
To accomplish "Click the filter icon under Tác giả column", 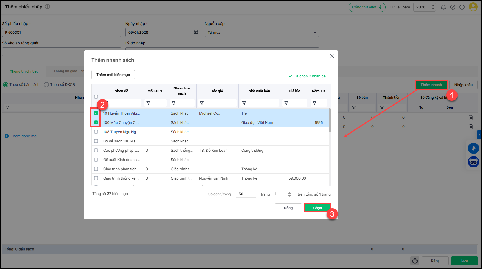I will (202, 103).
